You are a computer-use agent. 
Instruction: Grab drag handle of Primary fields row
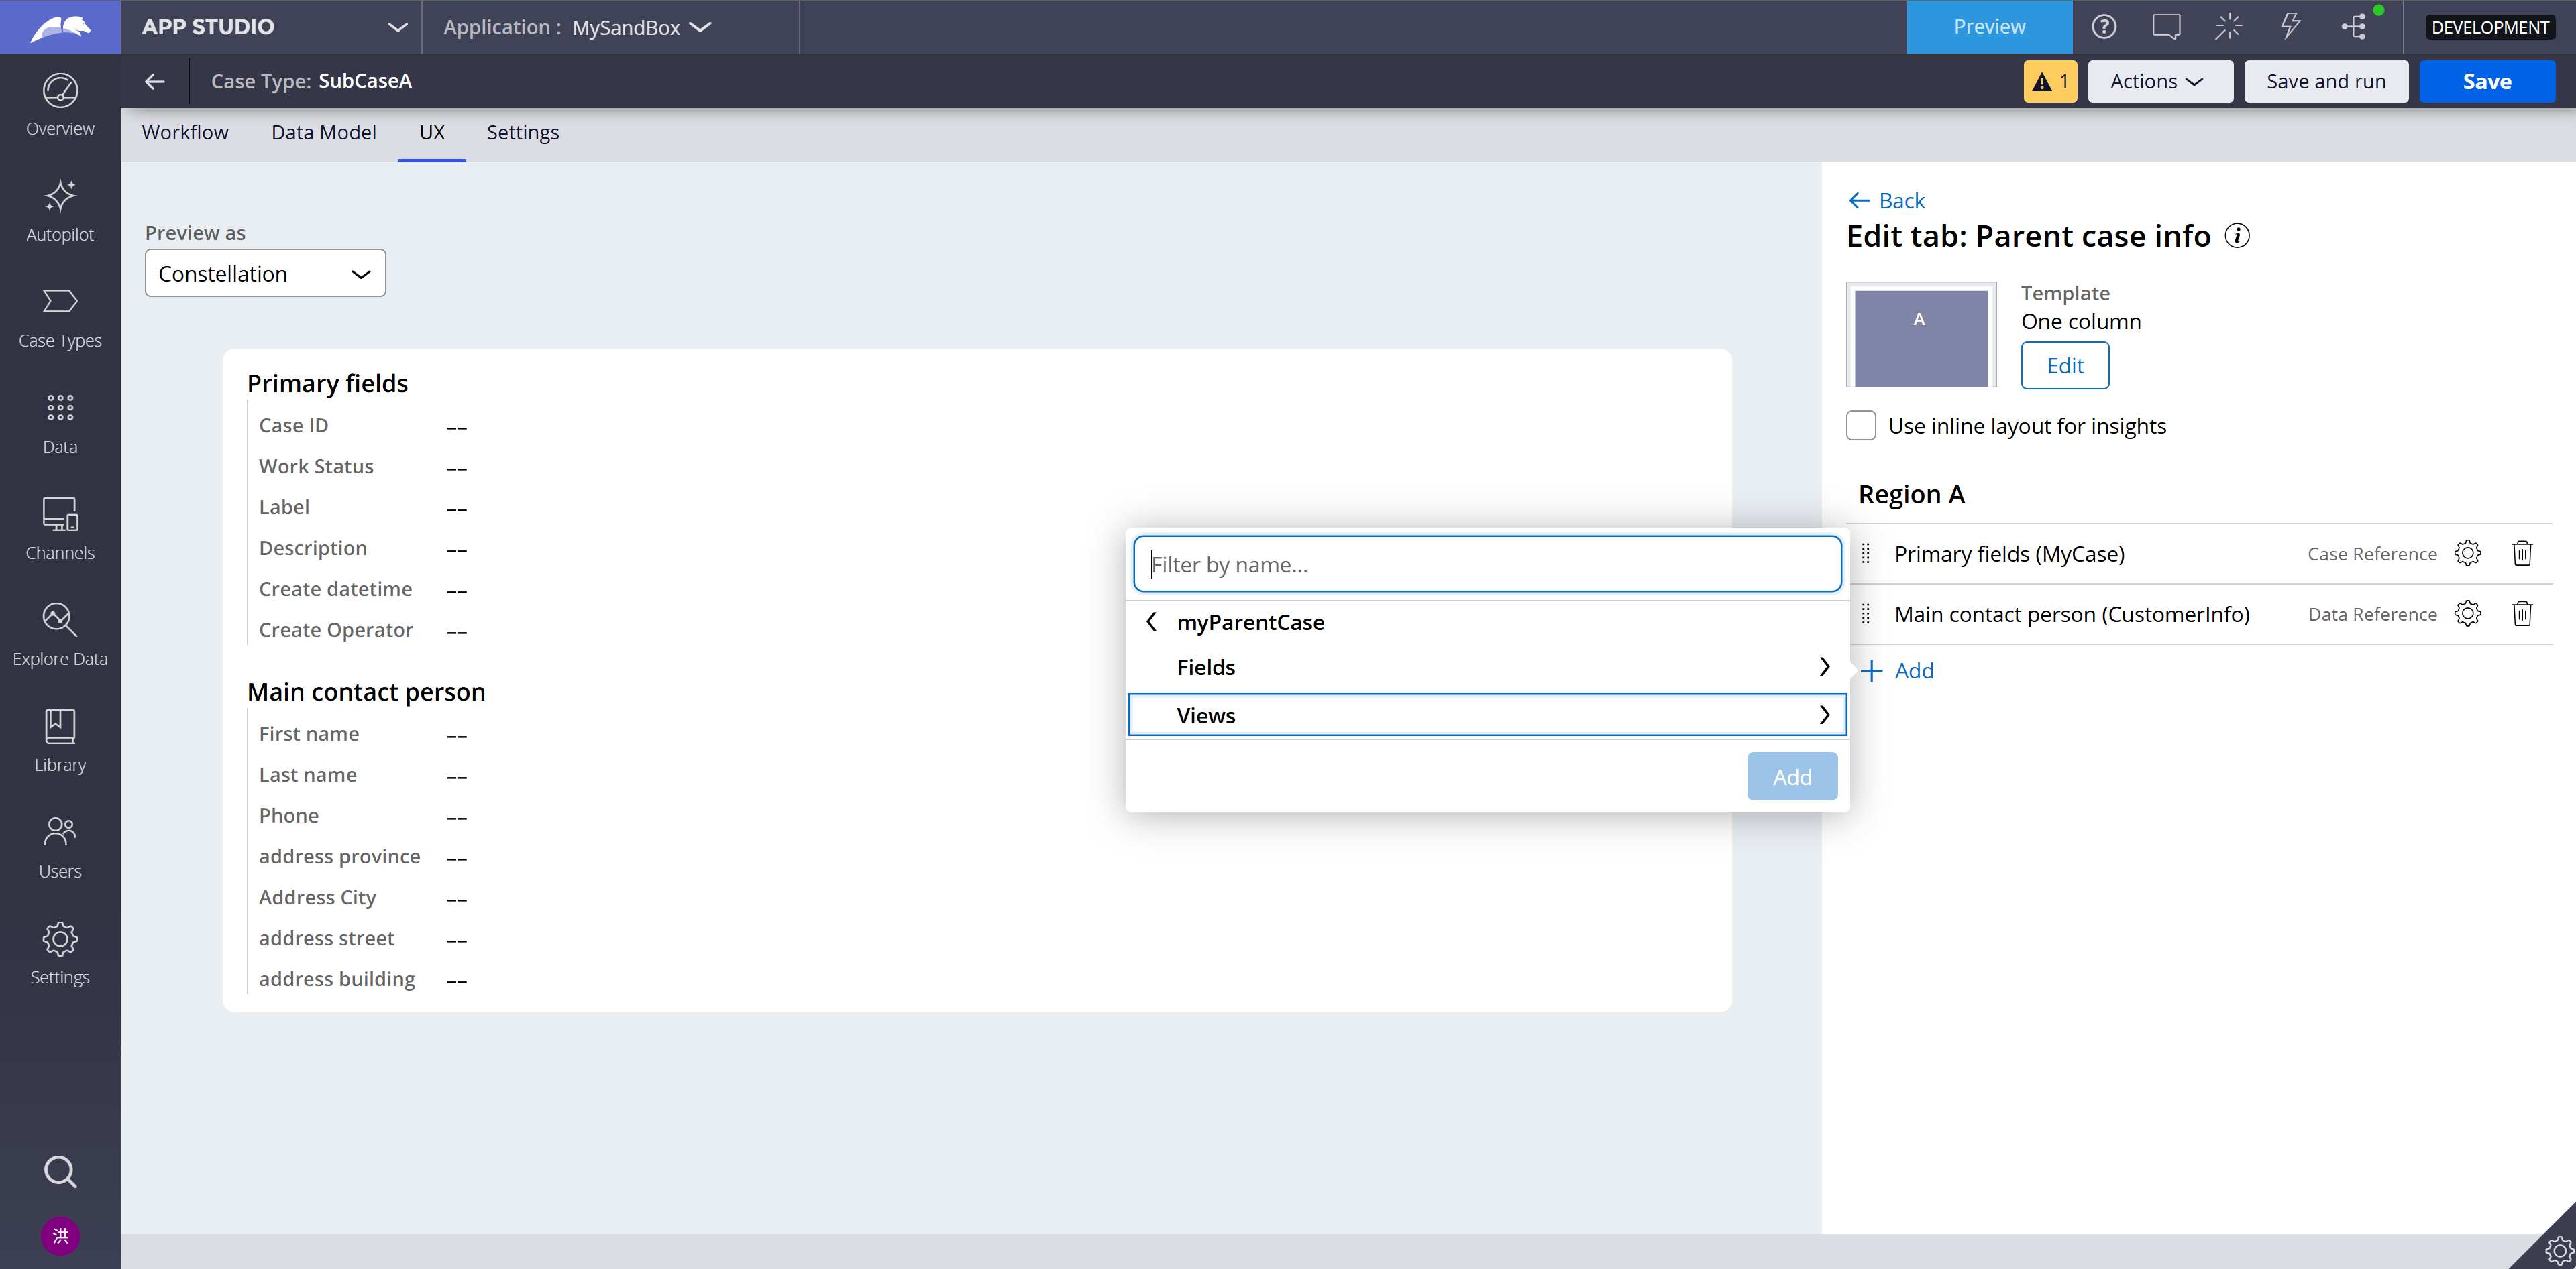1866,554
